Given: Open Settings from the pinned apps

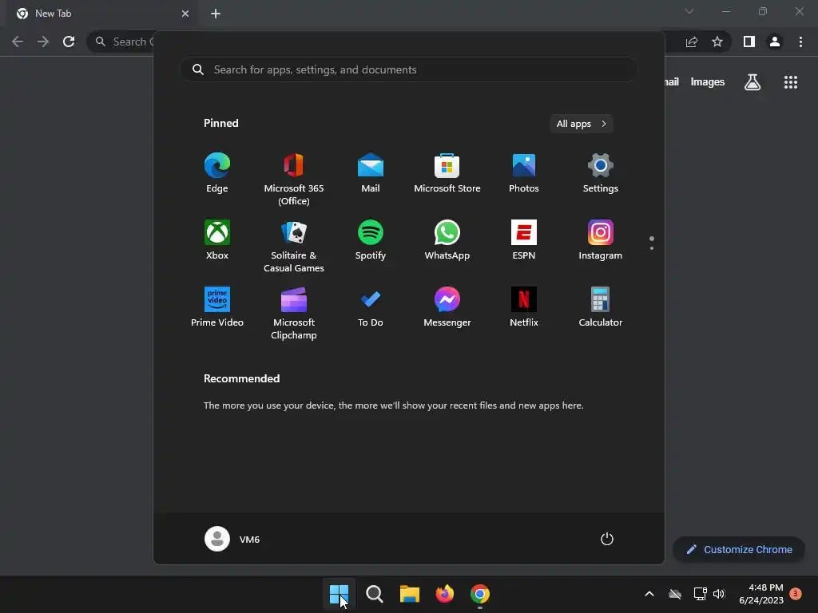Looking at the screenshot, I should pyautogui.click(x=601, y=173).
